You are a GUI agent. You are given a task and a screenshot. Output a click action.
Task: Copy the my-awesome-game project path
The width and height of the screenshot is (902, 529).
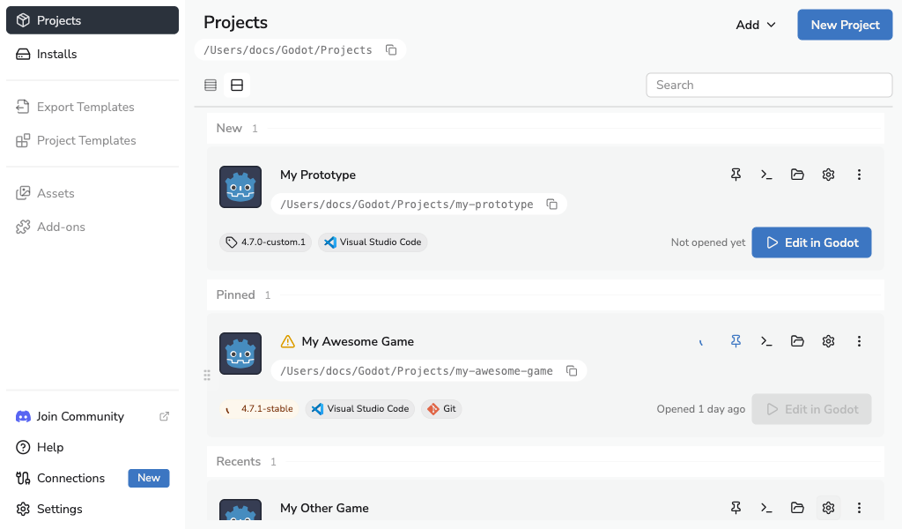click(572, 370)
